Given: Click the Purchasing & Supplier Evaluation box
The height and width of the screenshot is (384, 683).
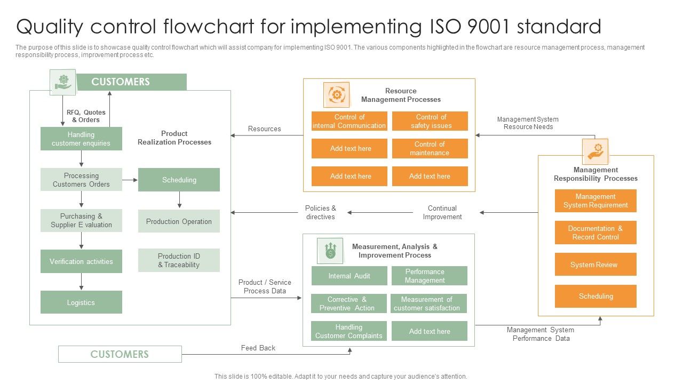Looking at the screenshot, I should [81, 220].
